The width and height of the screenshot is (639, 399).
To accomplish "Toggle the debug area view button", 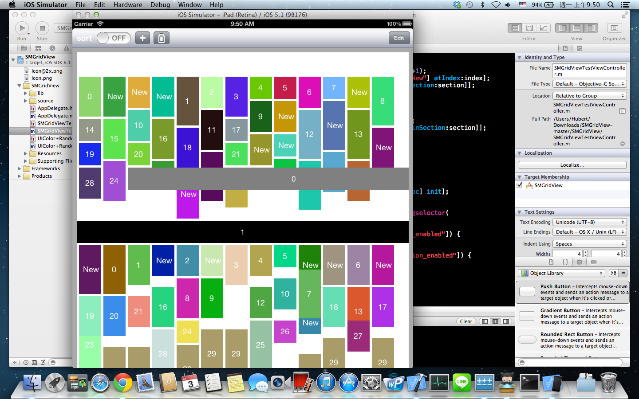I will click(577, 28).
